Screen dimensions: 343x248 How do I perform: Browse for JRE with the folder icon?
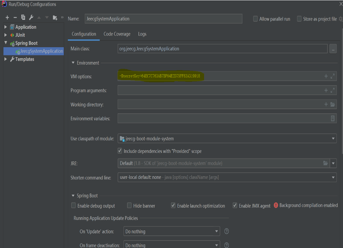tap(326, 163)
